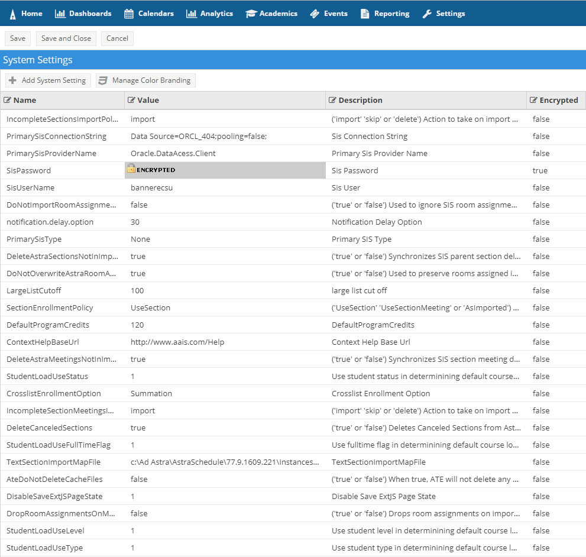The width and height of the screenshot is (586, 557).
Task: Edit the Data Source=ORCL_404 value cell
Action: coord(225,137)
